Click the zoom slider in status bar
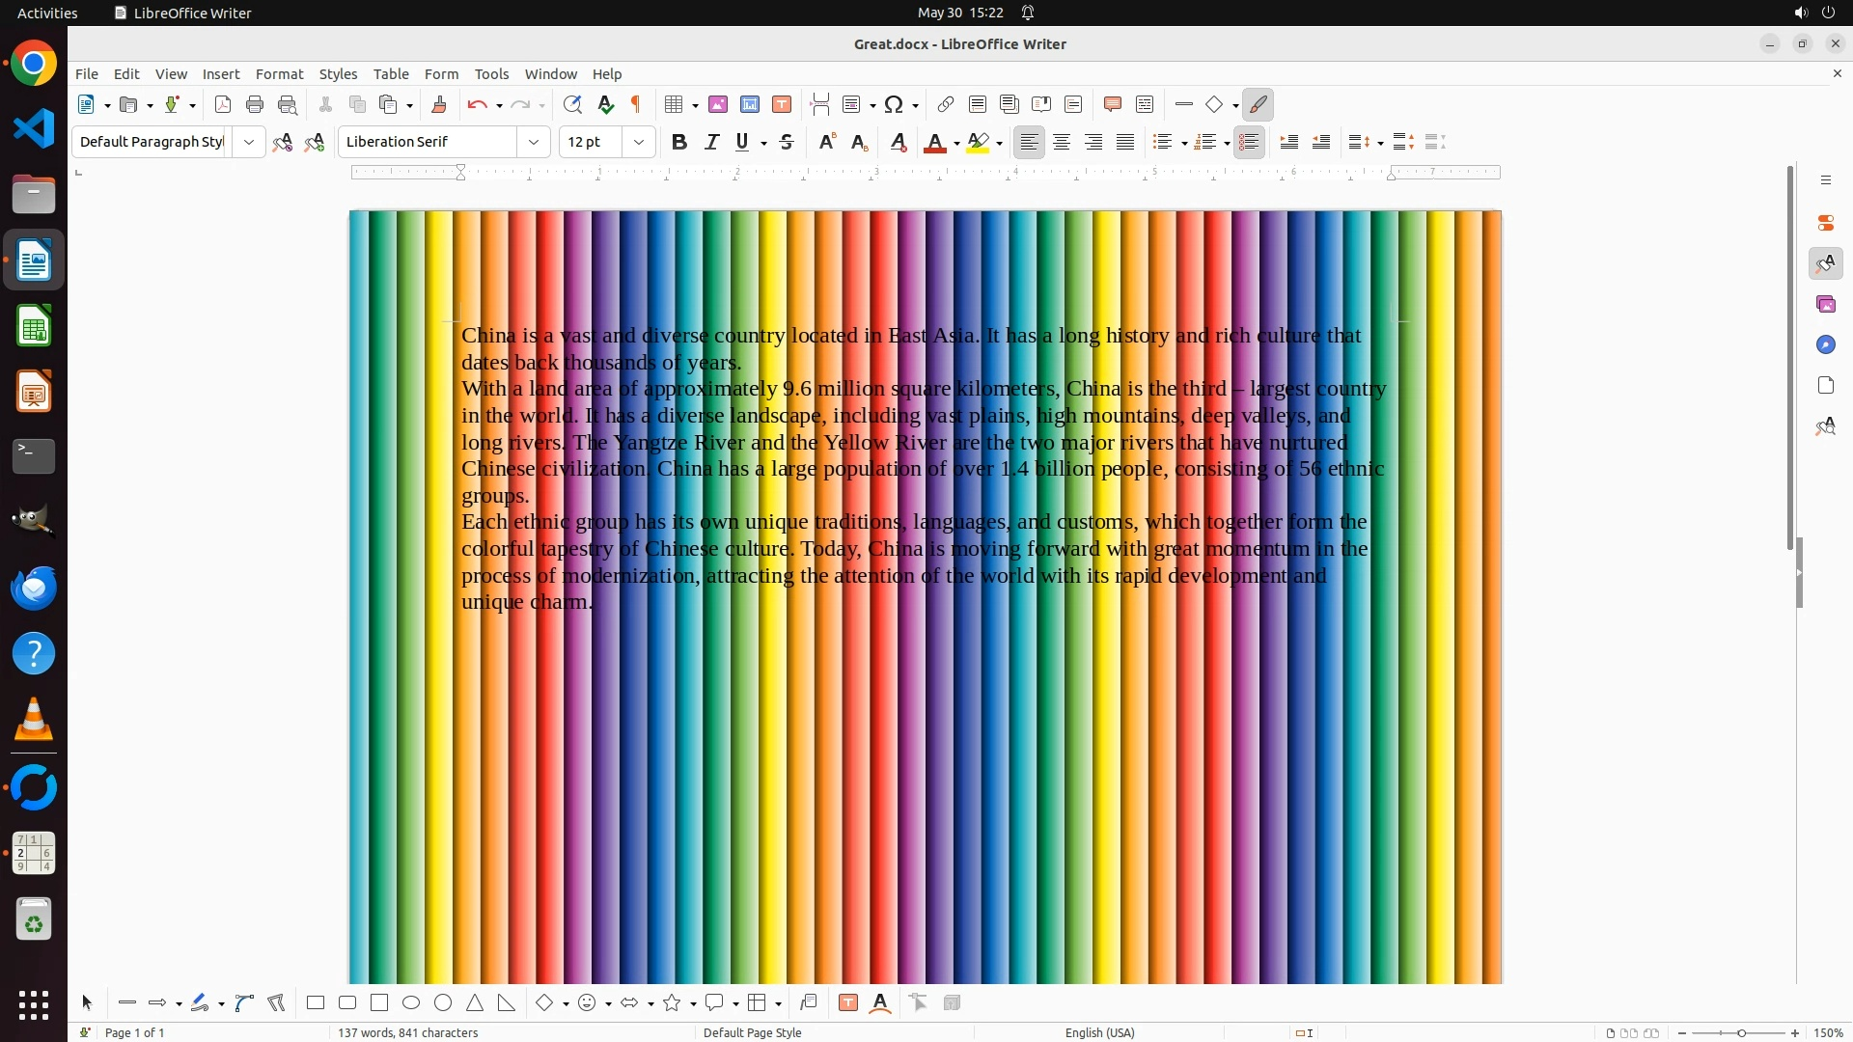Image resolution: width=1853 pixels, height=1042 pixels. (x=1741, y=1032)
